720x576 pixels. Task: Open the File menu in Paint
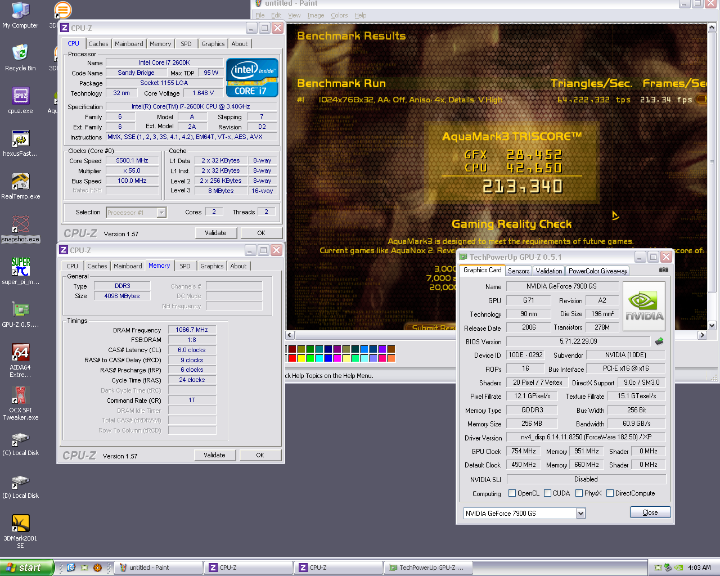260,15
